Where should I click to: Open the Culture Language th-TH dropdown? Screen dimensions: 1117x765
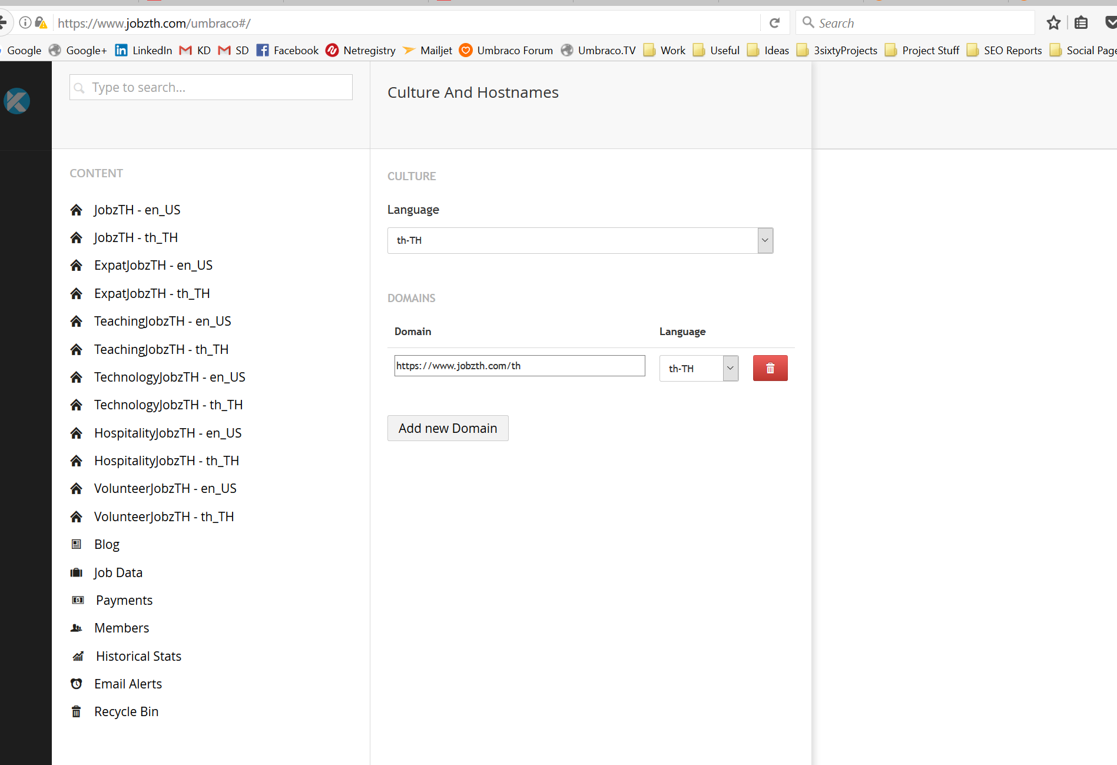click(580, 240)
